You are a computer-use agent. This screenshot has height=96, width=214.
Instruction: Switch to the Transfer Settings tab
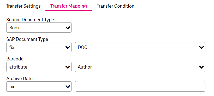point(23,6)
